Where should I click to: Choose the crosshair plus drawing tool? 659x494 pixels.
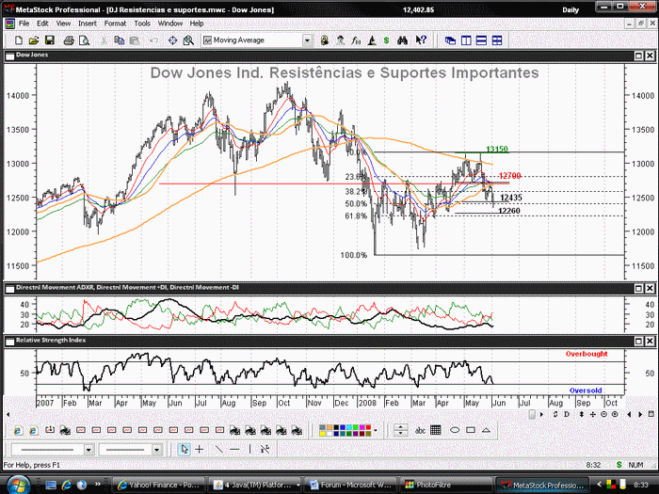[200, 450]
